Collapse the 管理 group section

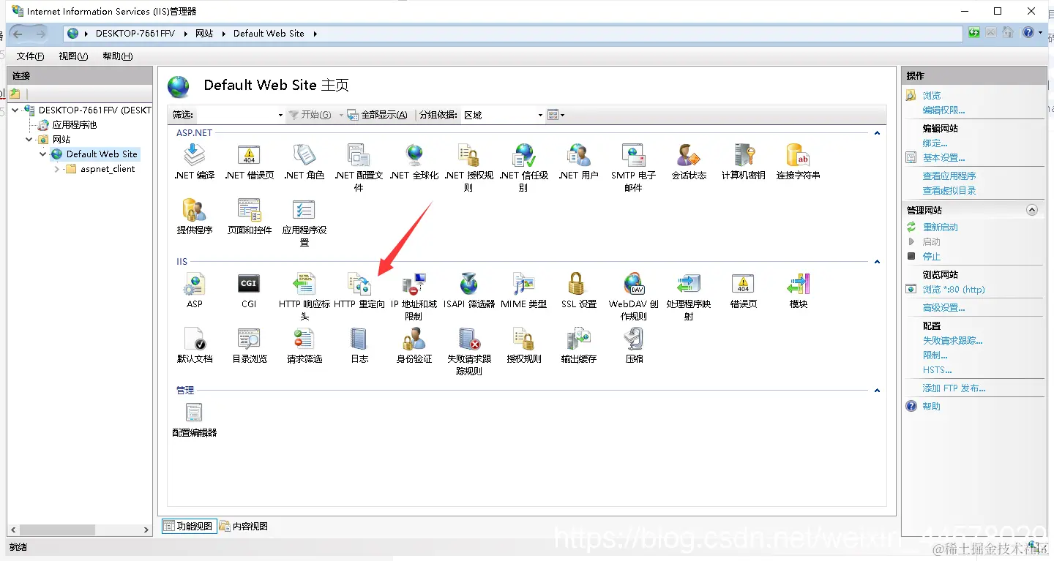pos(877,391)
